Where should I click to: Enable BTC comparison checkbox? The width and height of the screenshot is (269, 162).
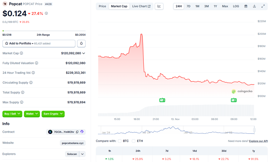pos(119,141)
